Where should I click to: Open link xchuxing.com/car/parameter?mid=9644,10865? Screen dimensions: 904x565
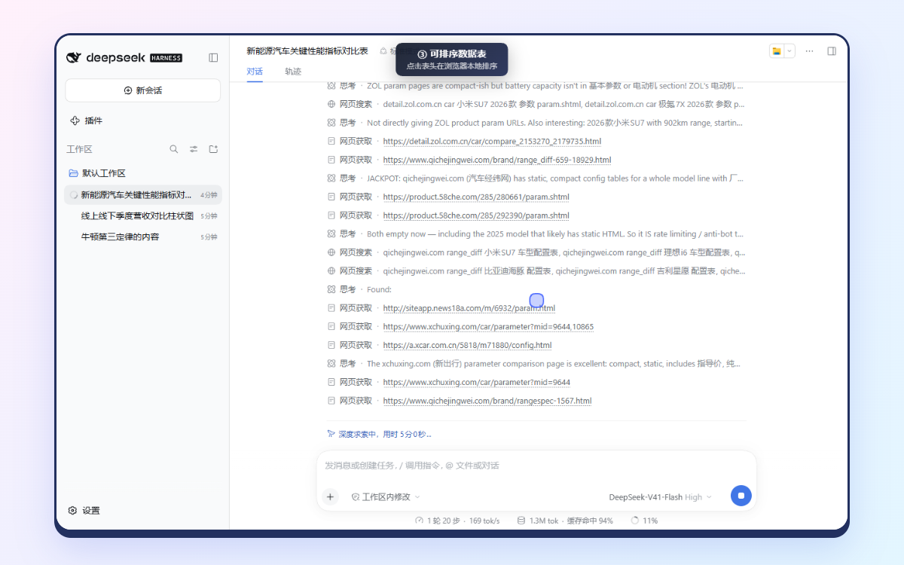click(x=488, y=327)
